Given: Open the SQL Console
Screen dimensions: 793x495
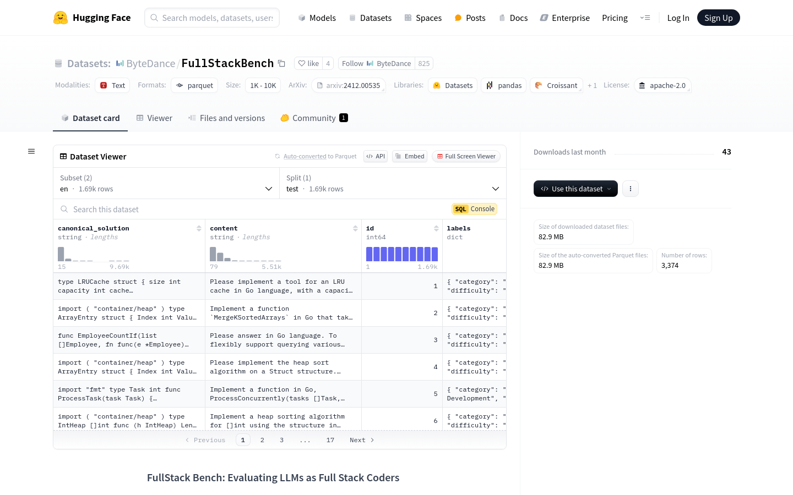Looking at the screenshot, I should coord(474,209).
